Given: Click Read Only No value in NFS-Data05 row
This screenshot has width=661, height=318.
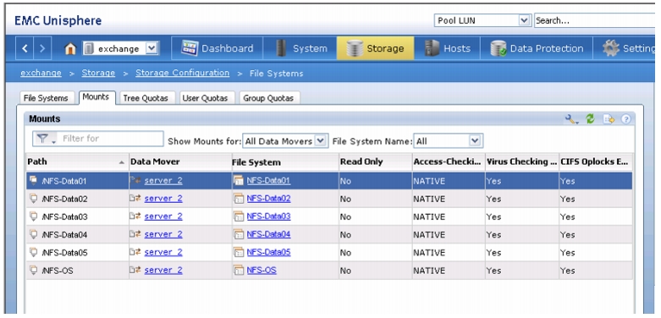Looking at the screenshot, I should coord(345,252).
